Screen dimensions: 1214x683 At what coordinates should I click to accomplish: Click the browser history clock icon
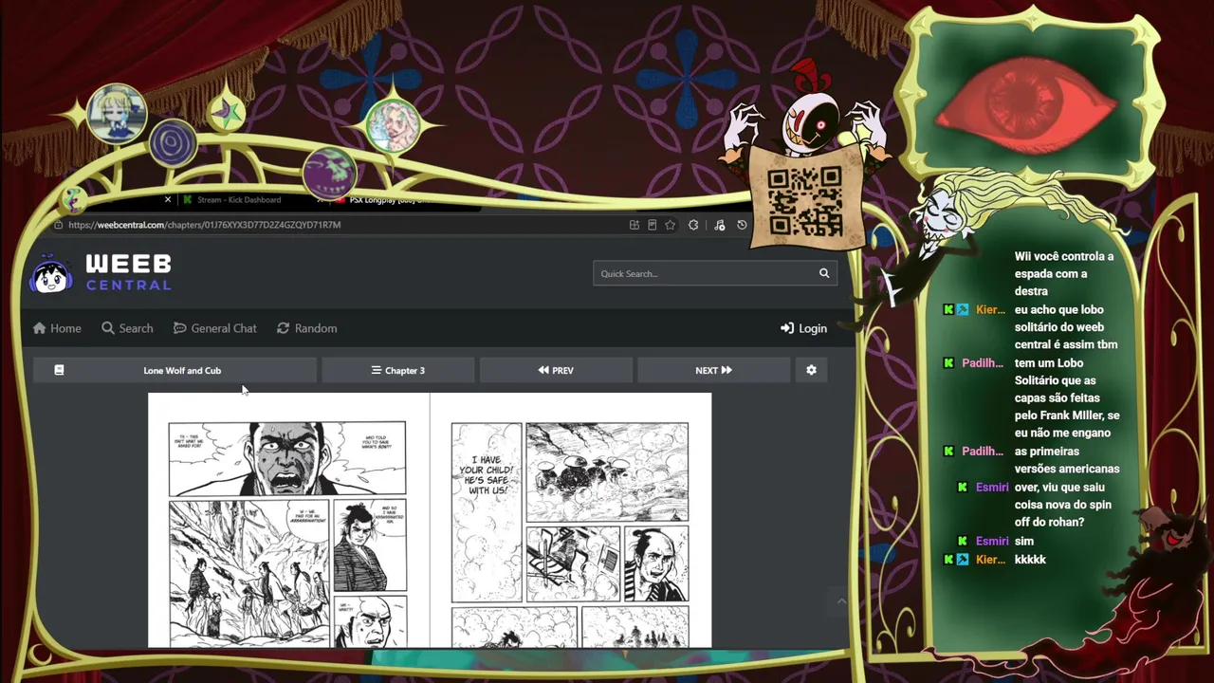pyautogui.click(x=742, y=225)
